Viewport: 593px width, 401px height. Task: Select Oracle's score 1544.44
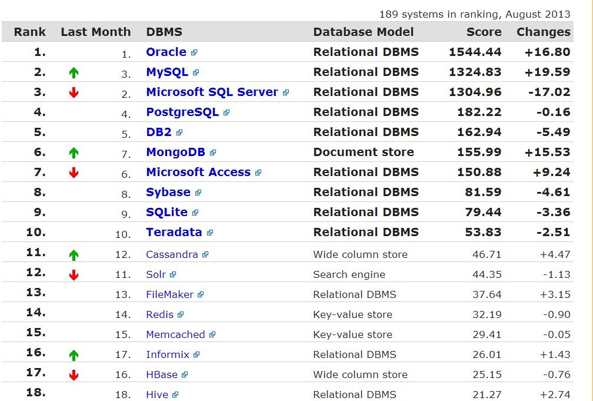(475, 52)
